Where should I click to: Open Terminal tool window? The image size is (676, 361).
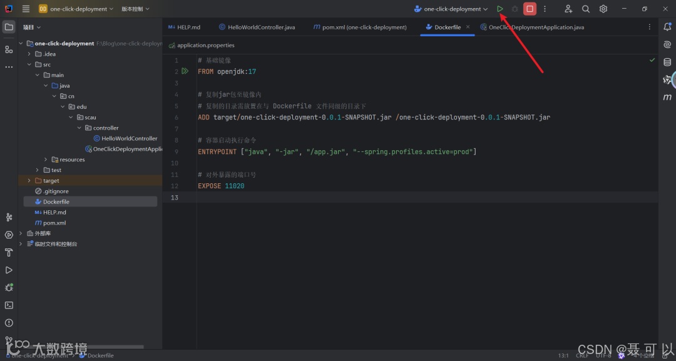click(9, 305)
